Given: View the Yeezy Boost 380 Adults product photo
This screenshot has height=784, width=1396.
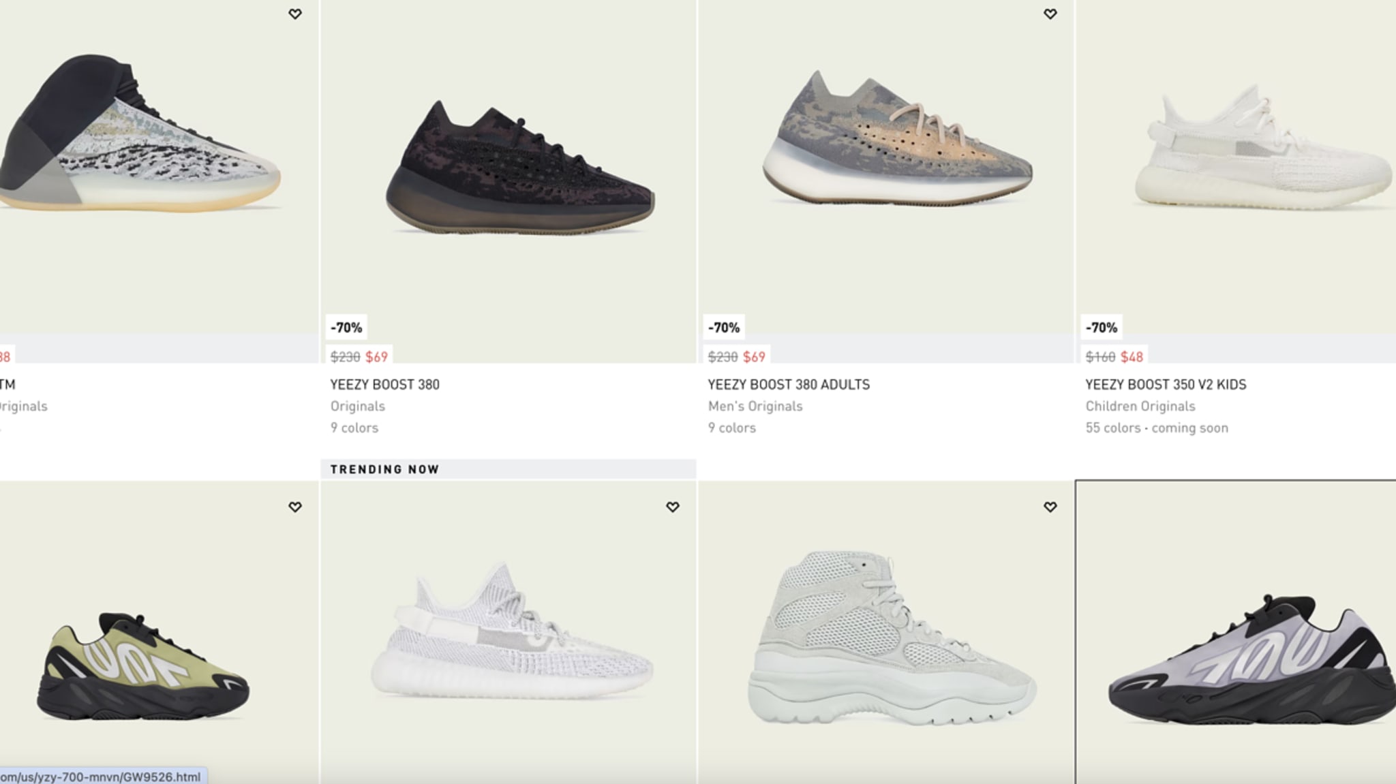Looking at the screenshot, I should (x=897, y=136).
